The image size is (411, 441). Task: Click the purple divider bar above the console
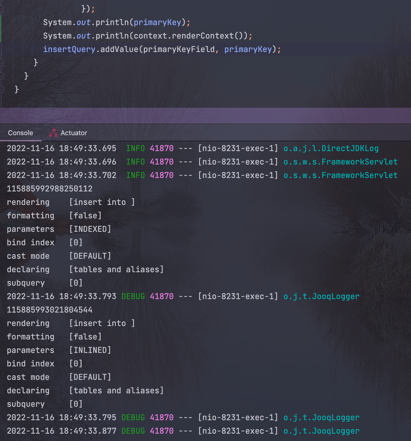tap(206, 116)
